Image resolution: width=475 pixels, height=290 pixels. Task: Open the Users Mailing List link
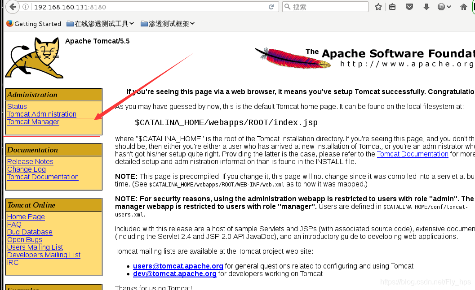(x=35, y=247)
